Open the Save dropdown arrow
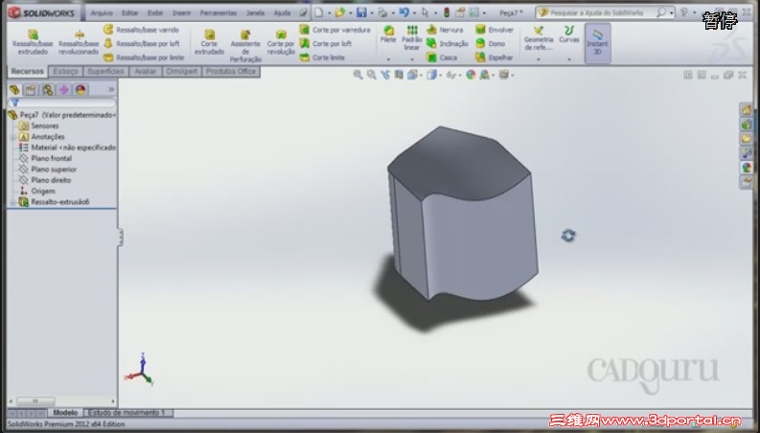760x433 pixels. pos(372,13)
